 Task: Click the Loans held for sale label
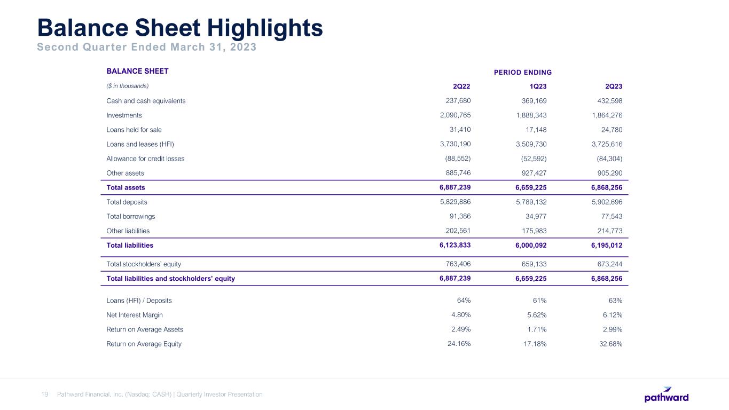click(x=134, y=130)
